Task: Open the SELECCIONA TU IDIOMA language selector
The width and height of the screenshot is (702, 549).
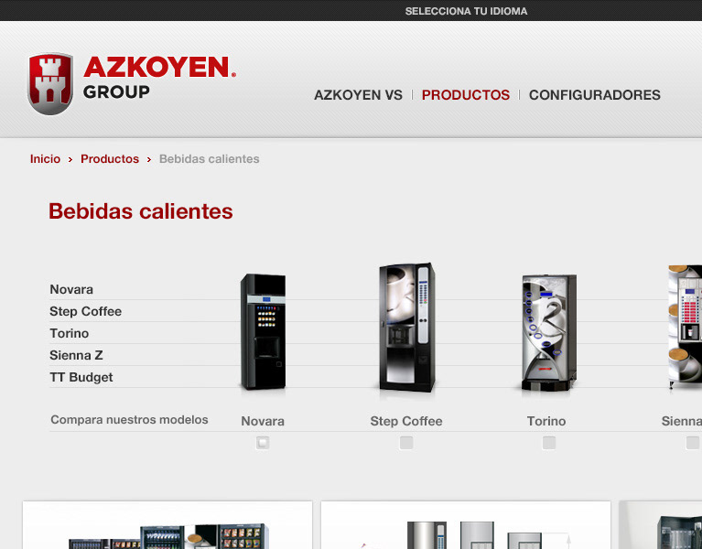Action: tap(466, 11)
